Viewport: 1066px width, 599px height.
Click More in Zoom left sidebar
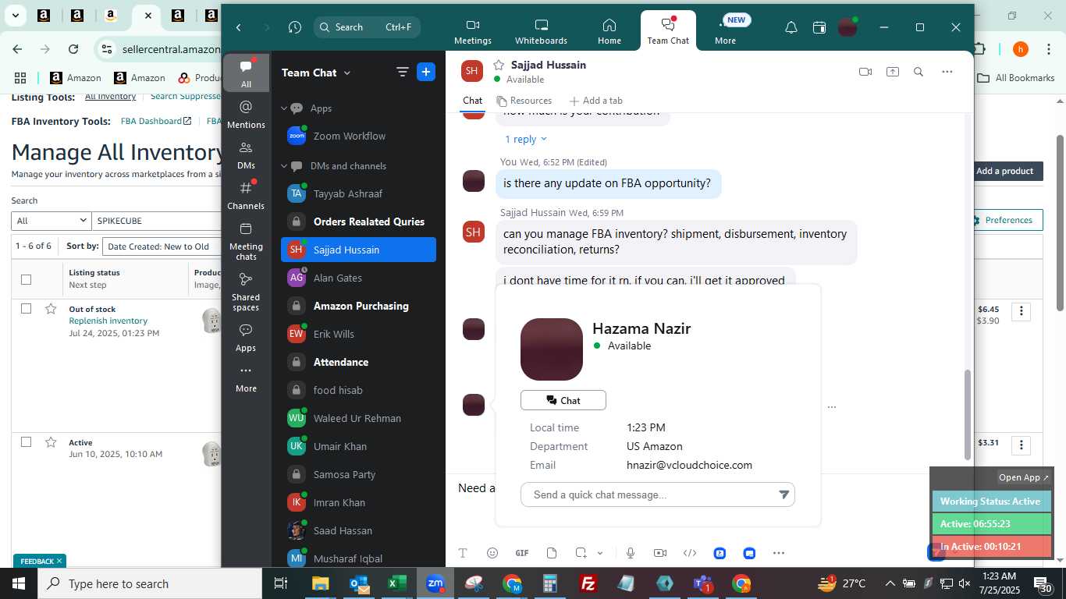click(x=246, y=379)
